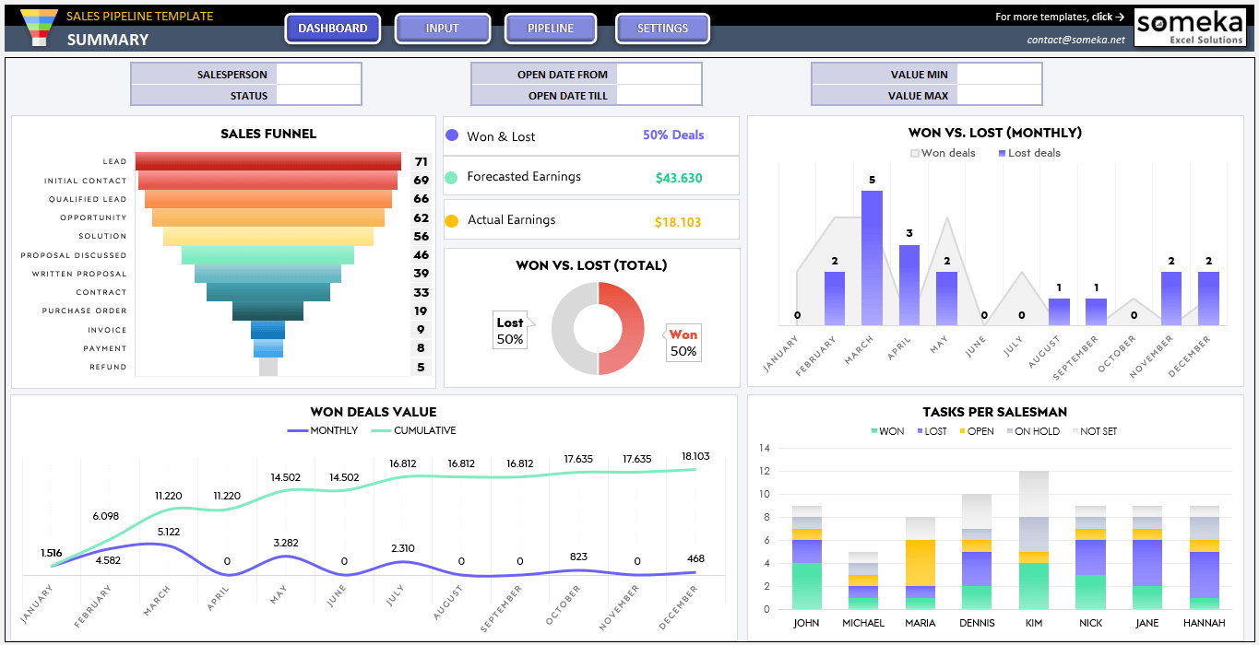Open the DASHBOARD tab button
Viewport: 1259px width, 645px height.
point(332,29)
